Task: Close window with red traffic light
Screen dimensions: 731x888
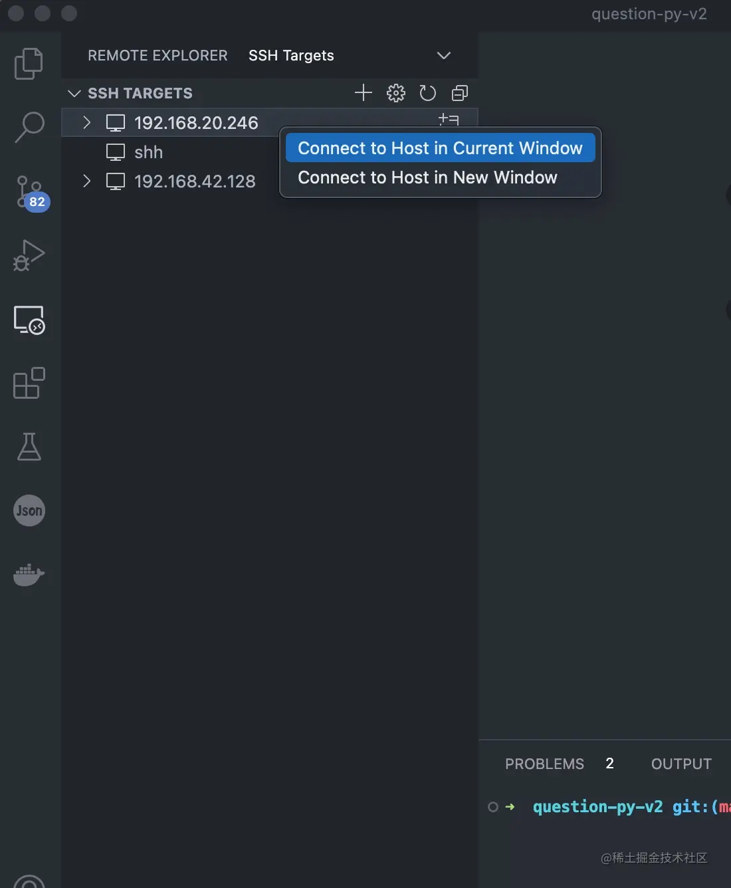Action: (x=16, y=13)
